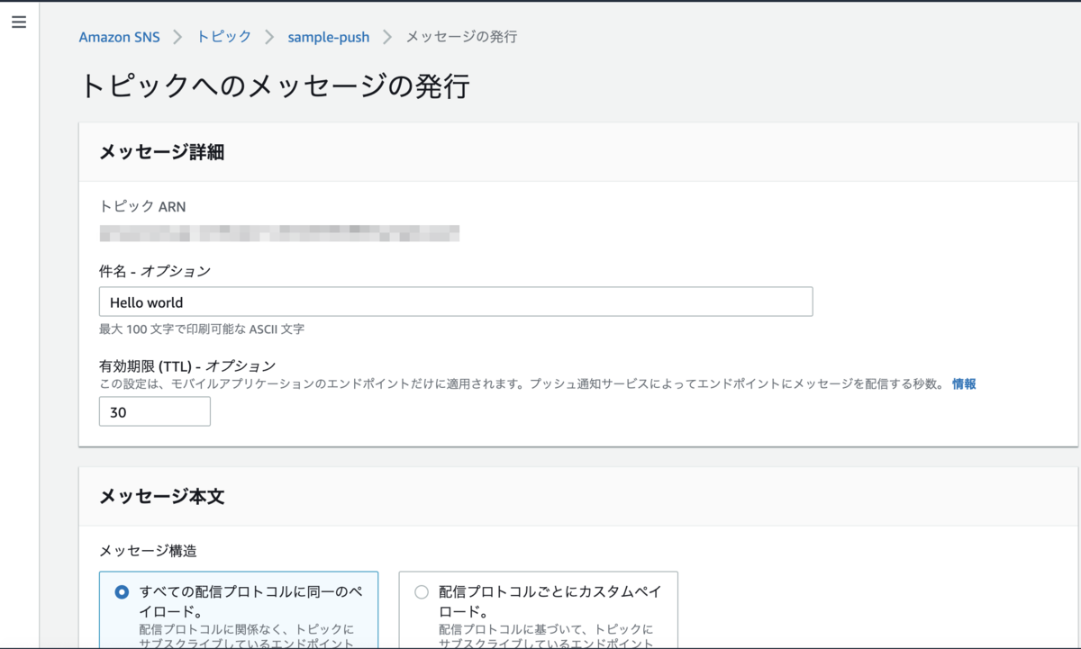Return to the sample-push topic page

pyautogui.click(x=328, y=37)
